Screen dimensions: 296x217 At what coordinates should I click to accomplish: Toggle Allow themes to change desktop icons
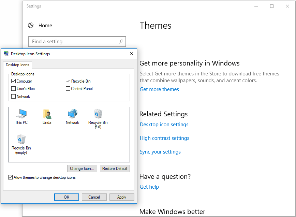pyautogui.click(x=10, y=177)
